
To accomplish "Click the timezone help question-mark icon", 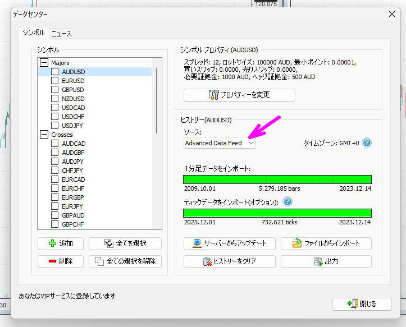I will (x=367, y=142).
